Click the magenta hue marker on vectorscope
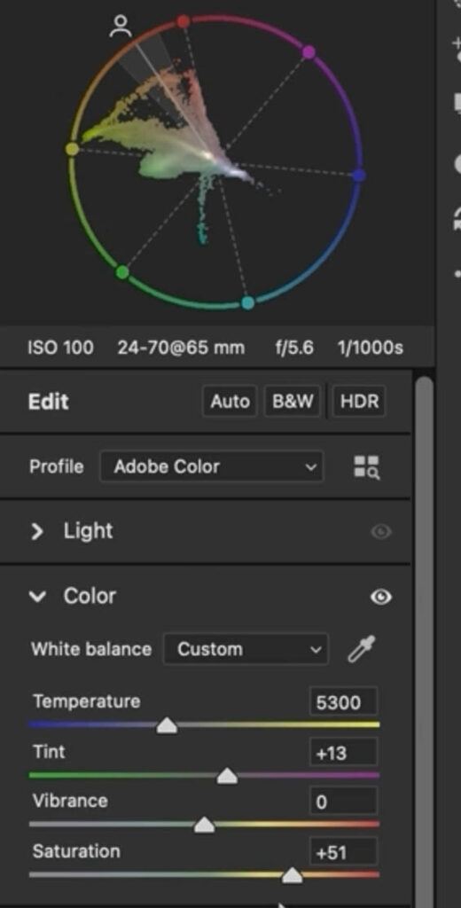This screenshot has height=908, width=461. [x=309, y=52]
